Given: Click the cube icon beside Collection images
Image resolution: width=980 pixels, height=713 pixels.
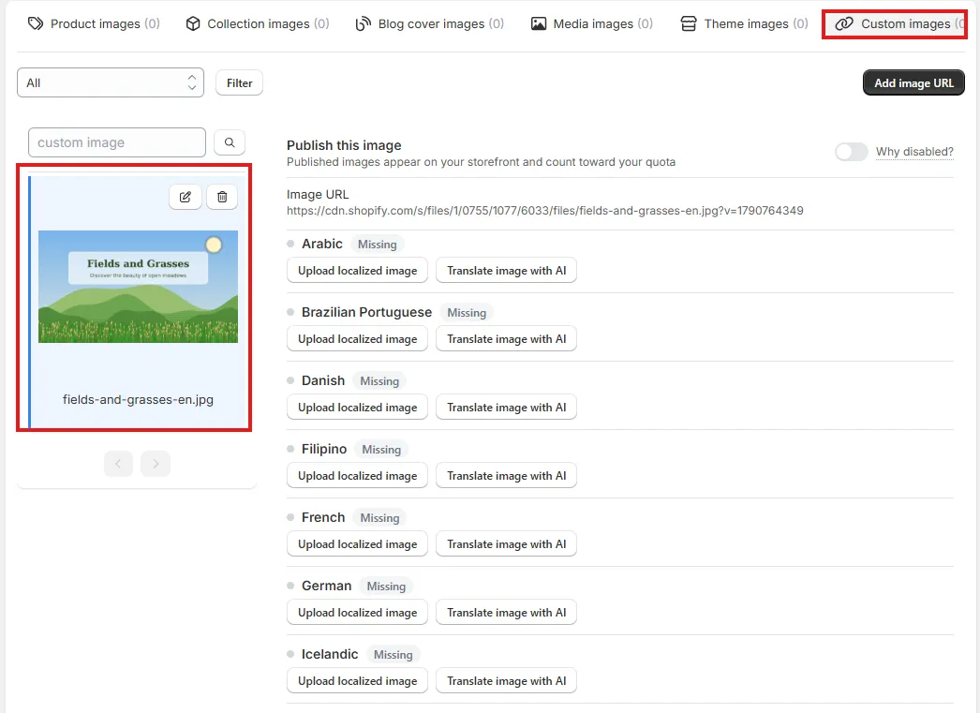Looking at the screenshot, I should point(193,23).
